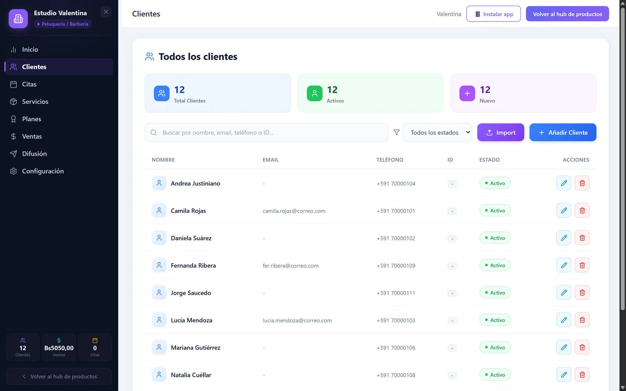Select Servicios in the sidebar
The width and height of the screenshot is (626, 391).
pos(59,102)
